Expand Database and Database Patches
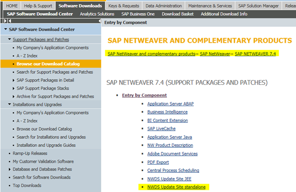 point(9,169)
